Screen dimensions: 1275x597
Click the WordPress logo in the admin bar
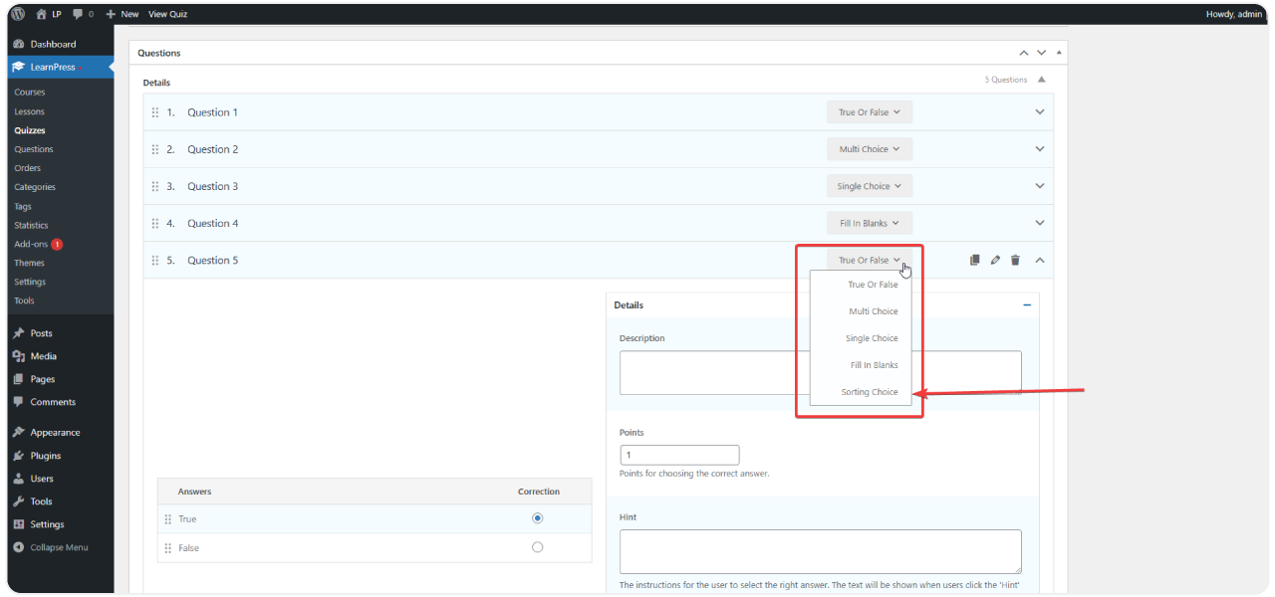point(18,14)
